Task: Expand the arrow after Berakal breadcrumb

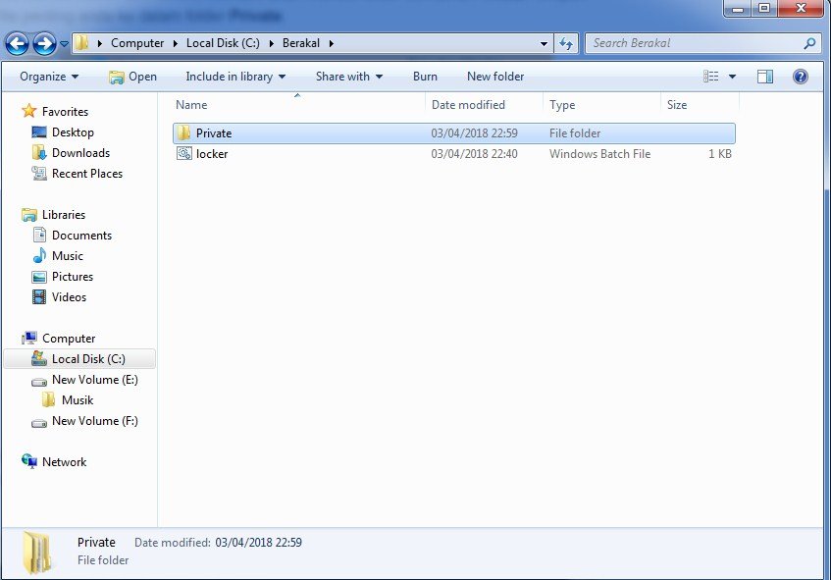Action: 332,43
